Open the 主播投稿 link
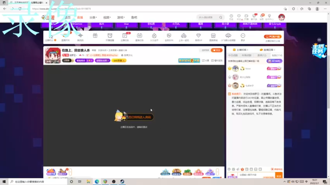The image size is (330, 185). pos(240,50)
